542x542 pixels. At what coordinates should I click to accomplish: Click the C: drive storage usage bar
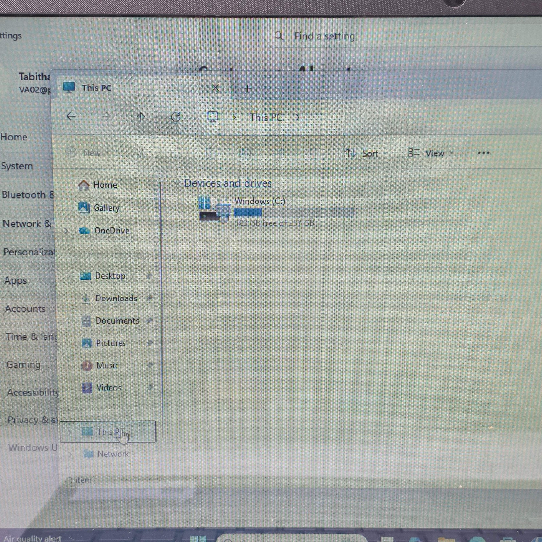pyautogui.click(x=294, y=212)
